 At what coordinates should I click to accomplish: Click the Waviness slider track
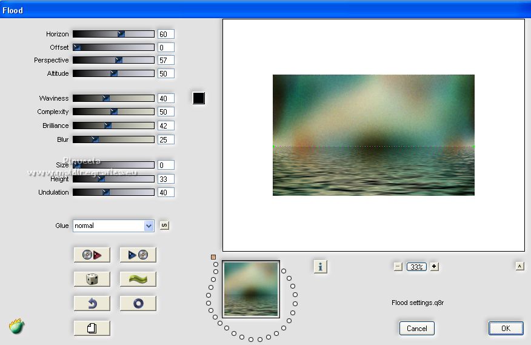pyautogui.click(x=113, y=98)
